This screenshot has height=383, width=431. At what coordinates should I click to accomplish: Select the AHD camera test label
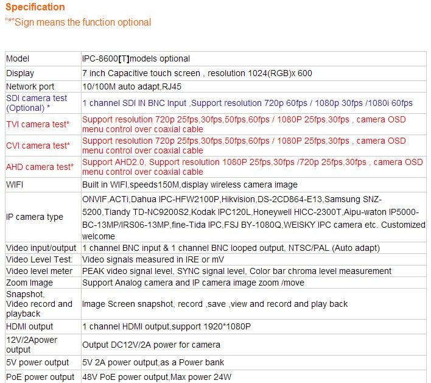tap(40, 167)
